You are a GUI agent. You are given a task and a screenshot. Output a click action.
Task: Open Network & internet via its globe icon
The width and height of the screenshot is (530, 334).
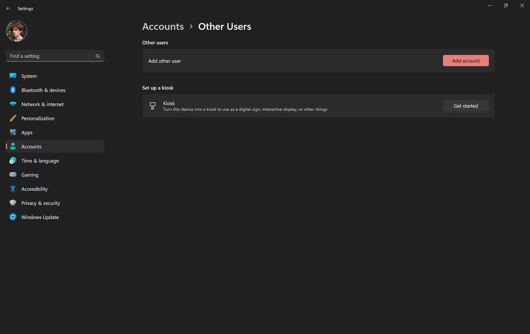point(13,104)
